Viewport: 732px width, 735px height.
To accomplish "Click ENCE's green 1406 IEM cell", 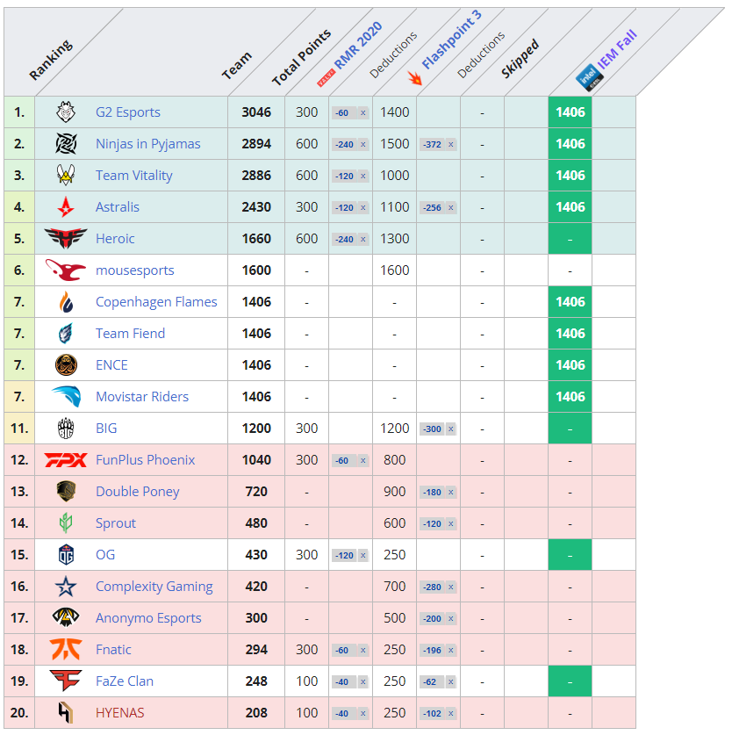I will pos(571,364).
